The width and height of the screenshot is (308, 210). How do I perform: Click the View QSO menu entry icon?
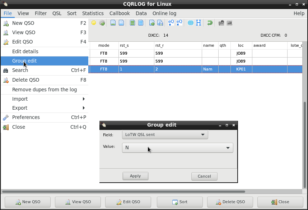pyautogui.click(x=6, y=32)
